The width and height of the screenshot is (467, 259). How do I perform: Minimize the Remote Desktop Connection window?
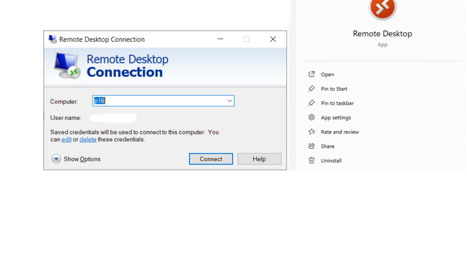point(220,39)
